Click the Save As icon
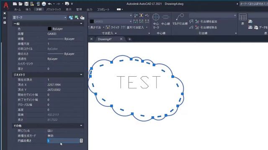 [x=32, y=4]
